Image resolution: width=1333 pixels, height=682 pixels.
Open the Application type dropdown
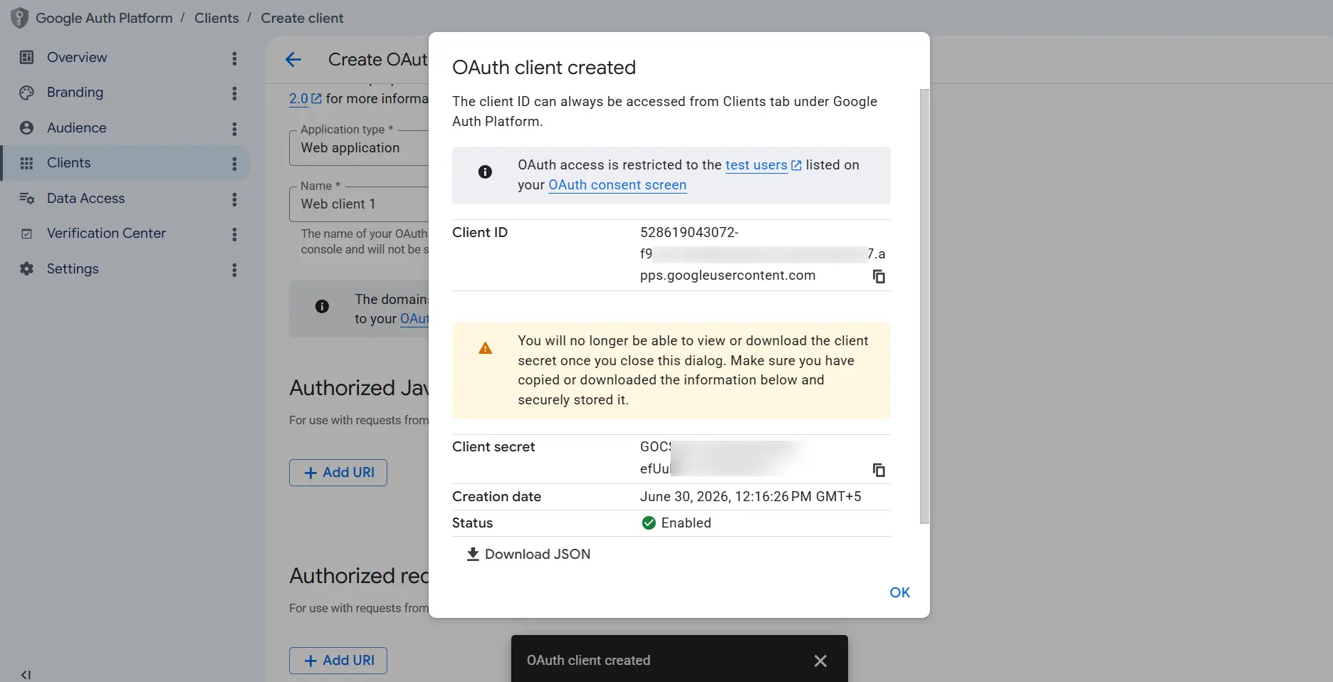360,147
